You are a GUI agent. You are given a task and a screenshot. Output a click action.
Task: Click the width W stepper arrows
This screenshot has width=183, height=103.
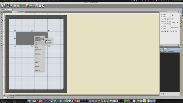pos(170,27)
